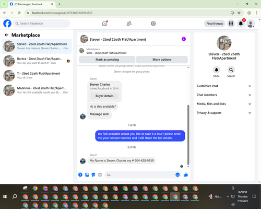Mute this conversation

click(216, 70)
